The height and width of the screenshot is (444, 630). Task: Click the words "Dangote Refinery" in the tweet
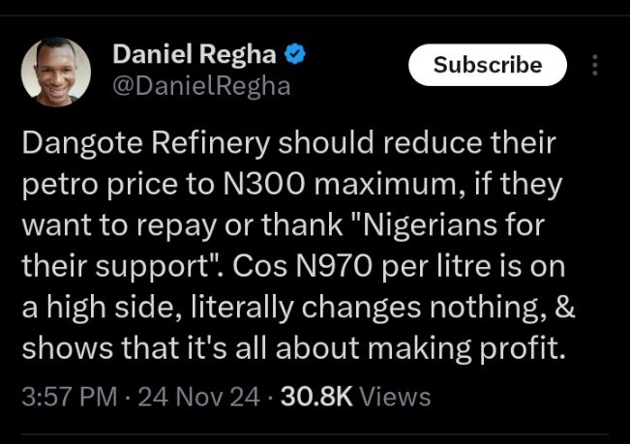(x=146, y=144)
